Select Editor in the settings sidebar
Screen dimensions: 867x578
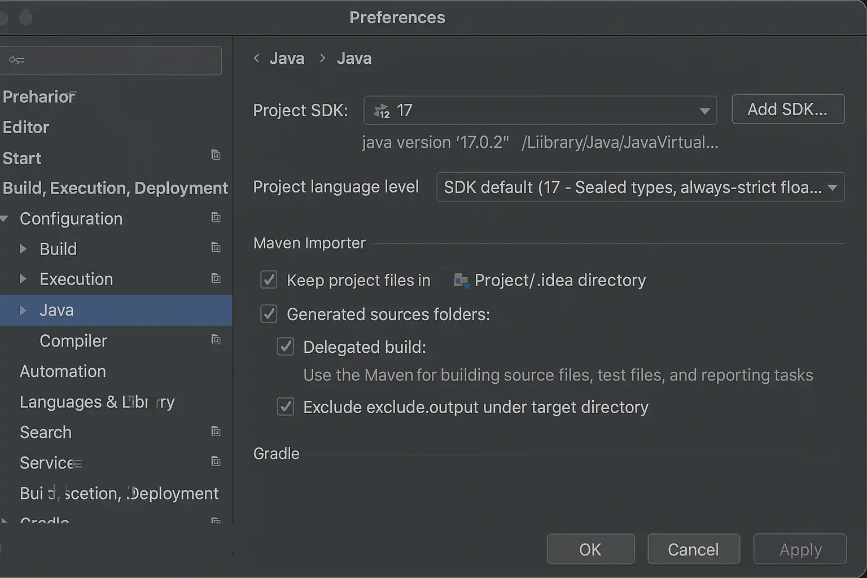click(x=26, y=127)
